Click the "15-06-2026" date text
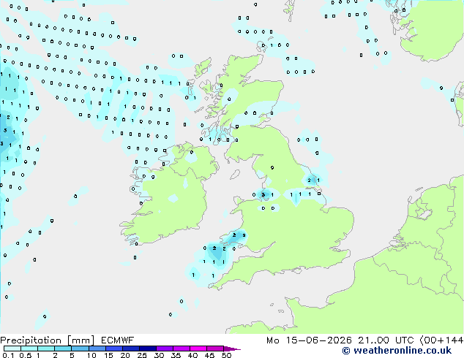The width and height of the screenshot is (464, 358). (319, 340)
